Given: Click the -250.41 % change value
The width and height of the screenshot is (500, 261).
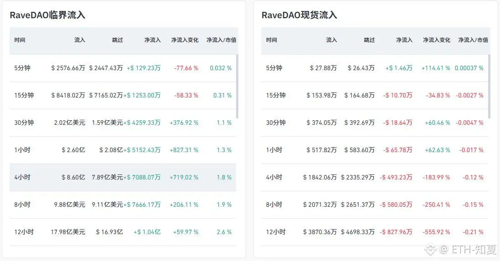Looking at the screenshot, I should point(437,205).
